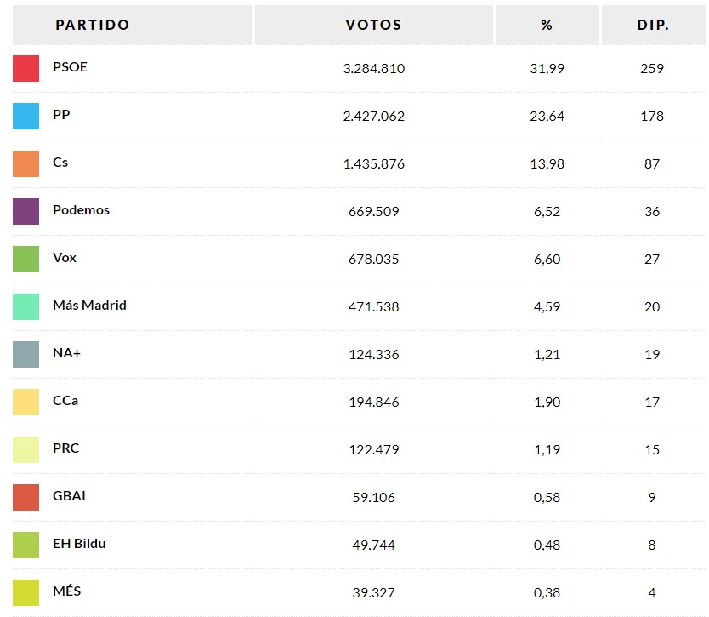This screenshot has height=617, width=709.
Task: Click the purple Podemos color swatch
Action: [26, 211]
